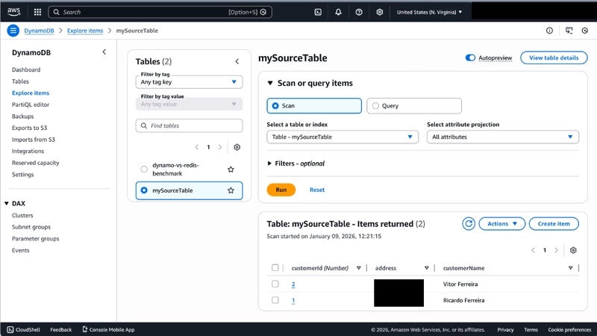This screenshot has height=336, width=597.
Task: Toggle the hamburger navigation menu
Action: tap(13, 31)
